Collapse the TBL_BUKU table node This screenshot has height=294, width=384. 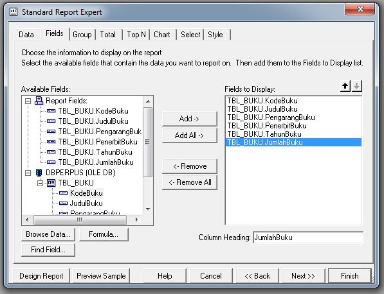click(40, 183)
